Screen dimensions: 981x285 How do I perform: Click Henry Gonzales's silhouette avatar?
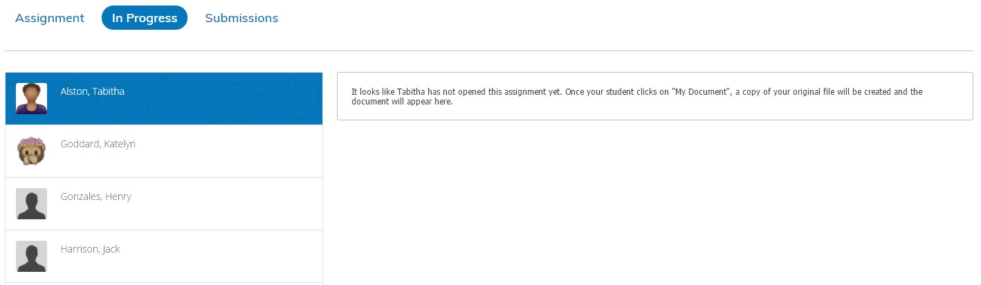tap(31, 203)
